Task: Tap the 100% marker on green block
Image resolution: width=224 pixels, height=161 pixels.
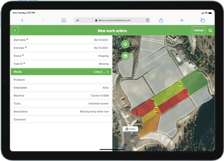Action: click(199, 70)
